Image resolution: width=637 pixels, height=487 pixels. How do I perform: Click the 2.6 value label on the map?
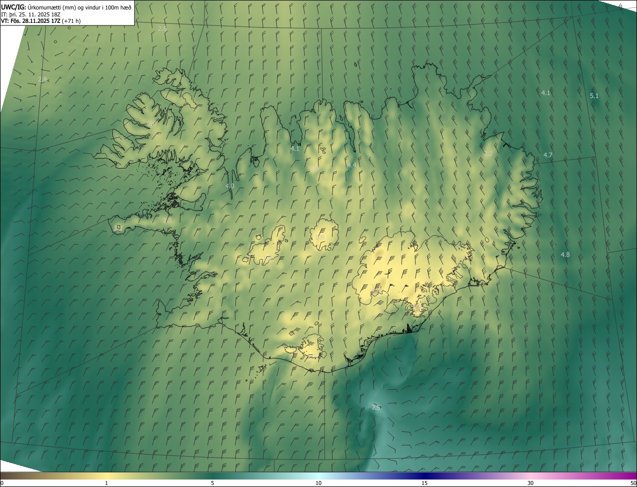tap(162, 29)
